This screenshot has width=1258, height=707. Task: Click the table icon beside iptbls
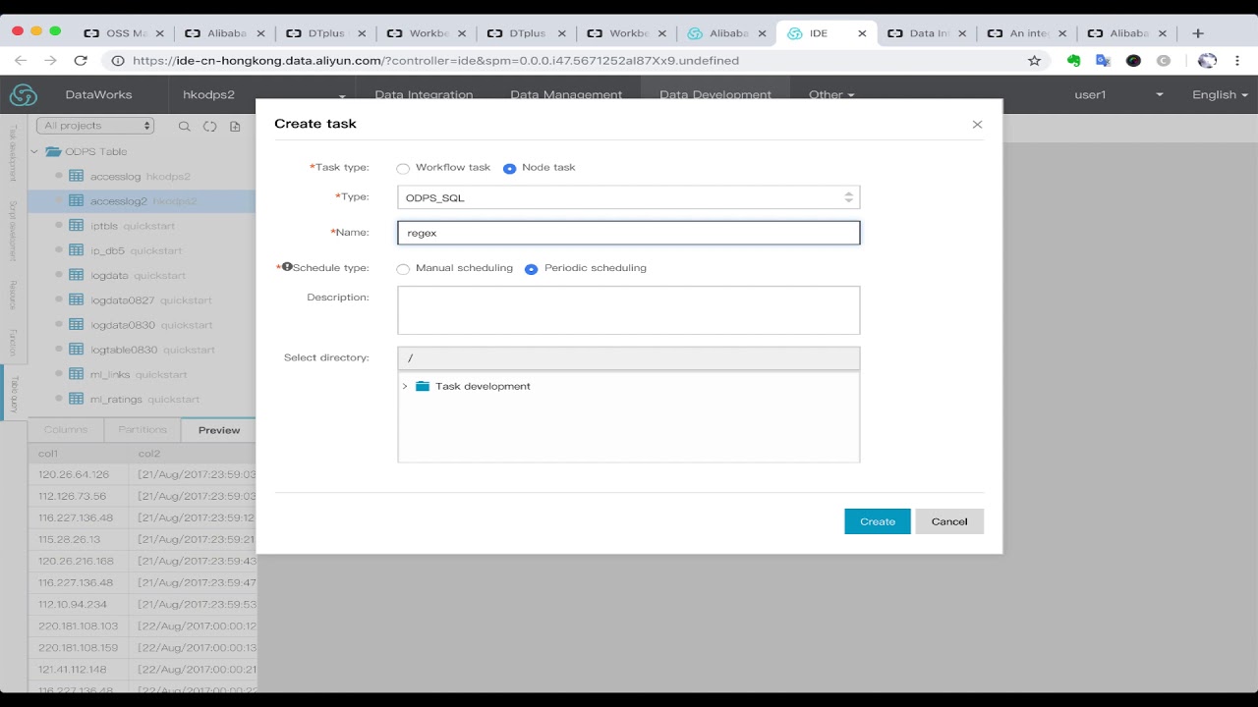click(x=76, y=226)
